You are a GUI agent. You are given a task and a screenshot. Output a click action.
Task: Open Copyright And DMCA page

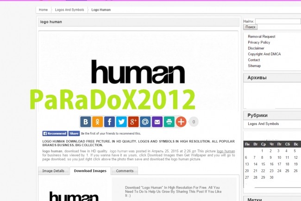[x=264, y=54]
